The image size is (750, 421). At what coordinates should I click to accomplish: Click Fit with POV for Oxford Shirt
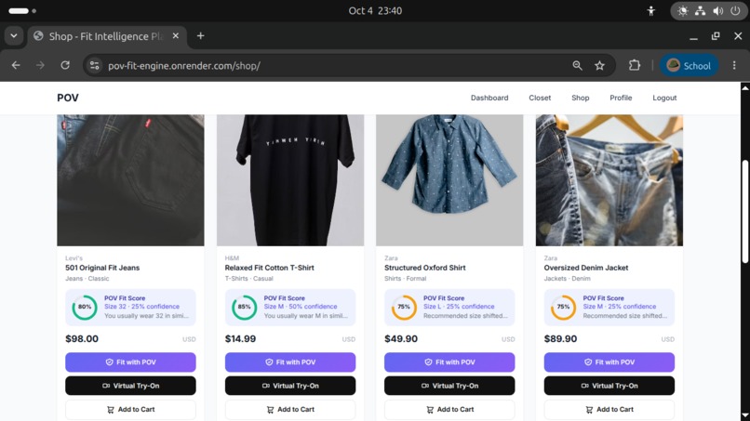point(449,362)
